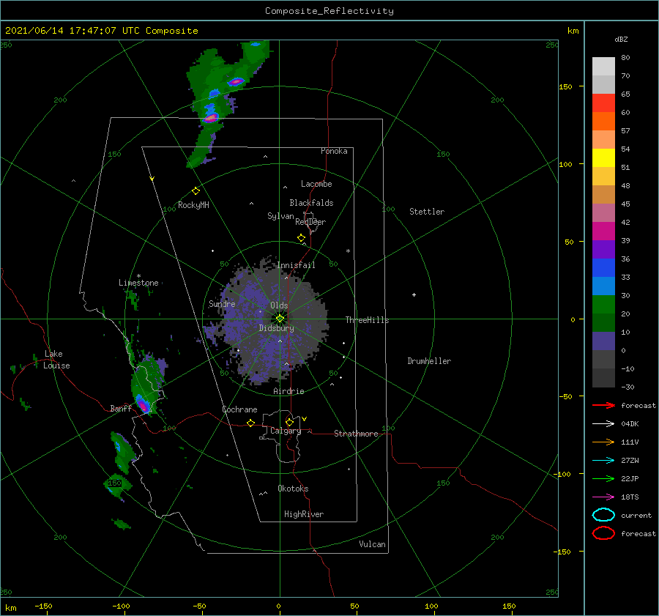Viewport: 659px width, 616px height.
Task: Click the orange 57-60 dBZ swatch
Action: point(603,122)
